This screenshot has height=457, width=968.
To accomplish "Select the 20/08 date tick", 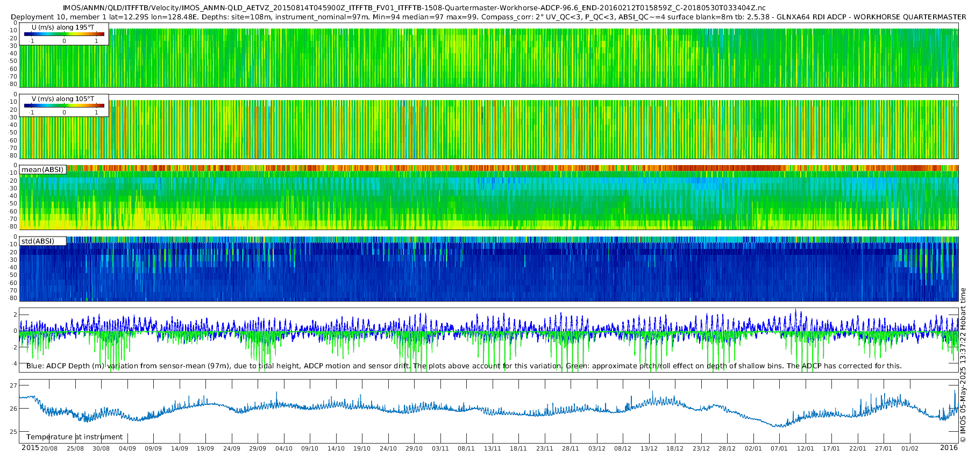I will (49, 448).
